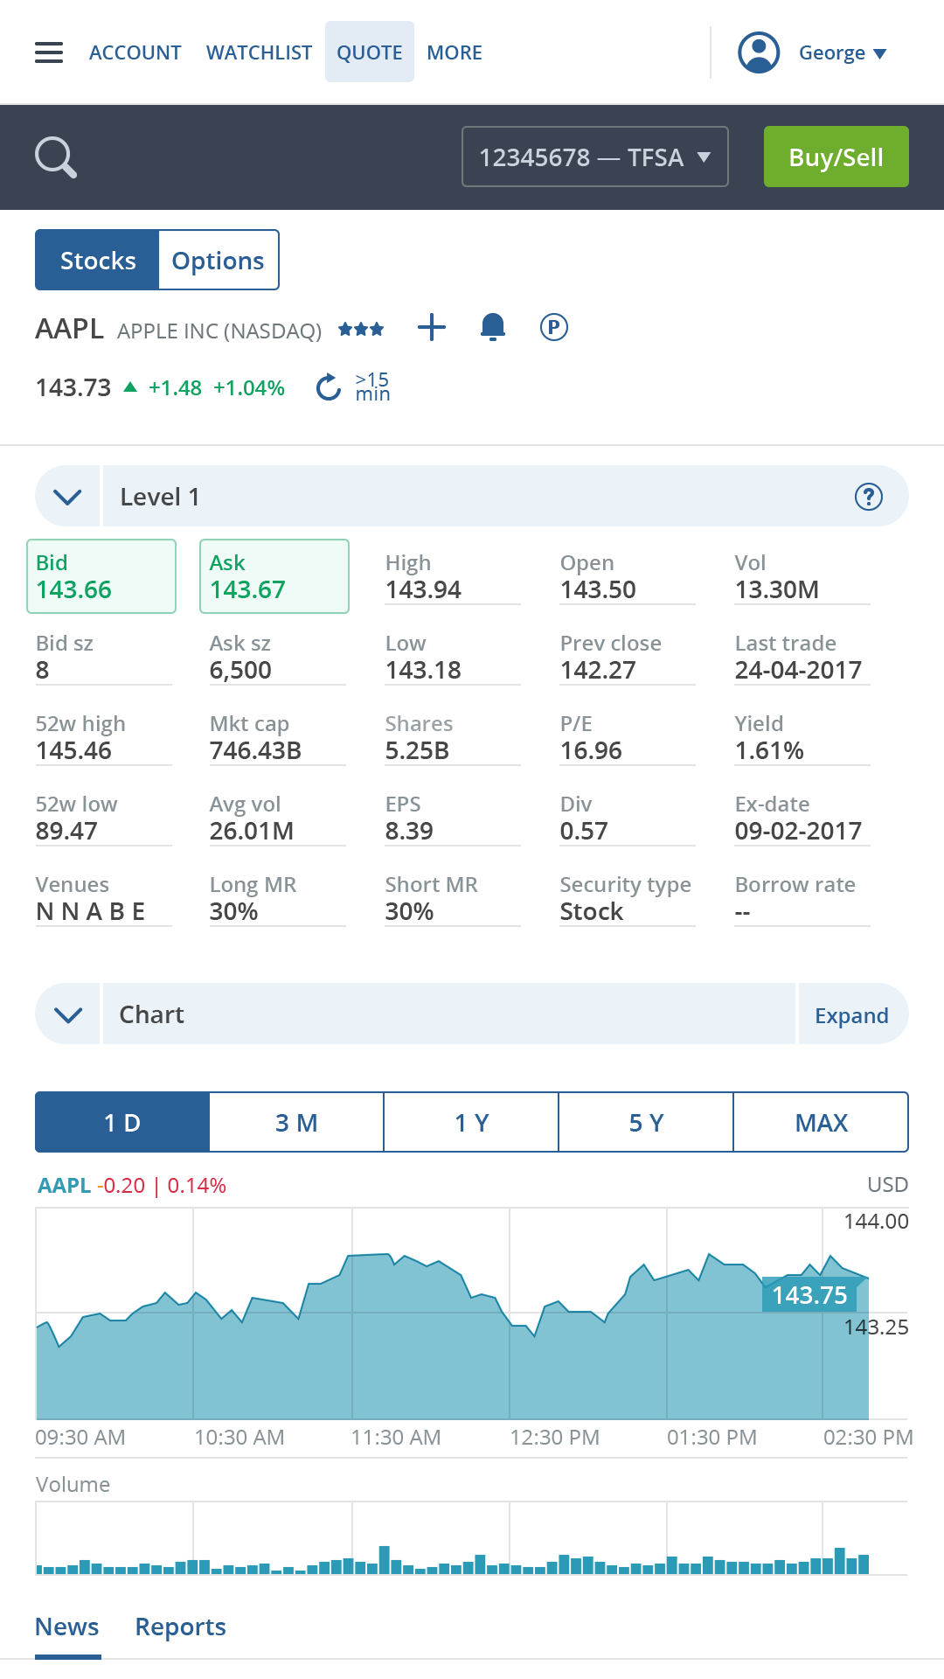Switch to the Stocks toggle
Viewport: 944px width, 1679px height.
click(x=97, y=260)
